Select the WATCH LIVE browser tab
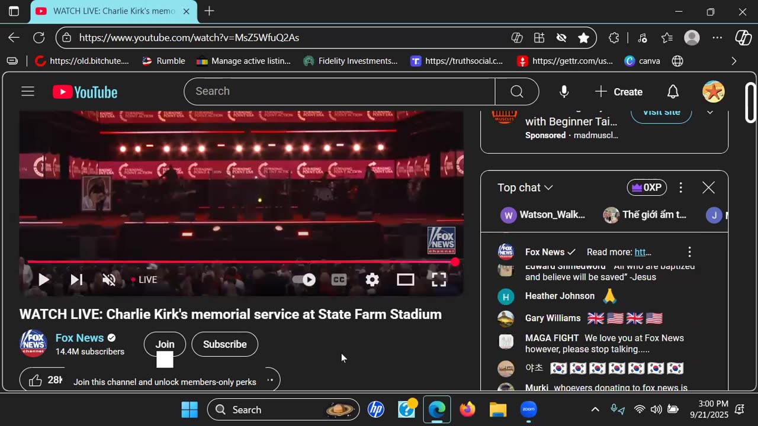 point(113,11)
